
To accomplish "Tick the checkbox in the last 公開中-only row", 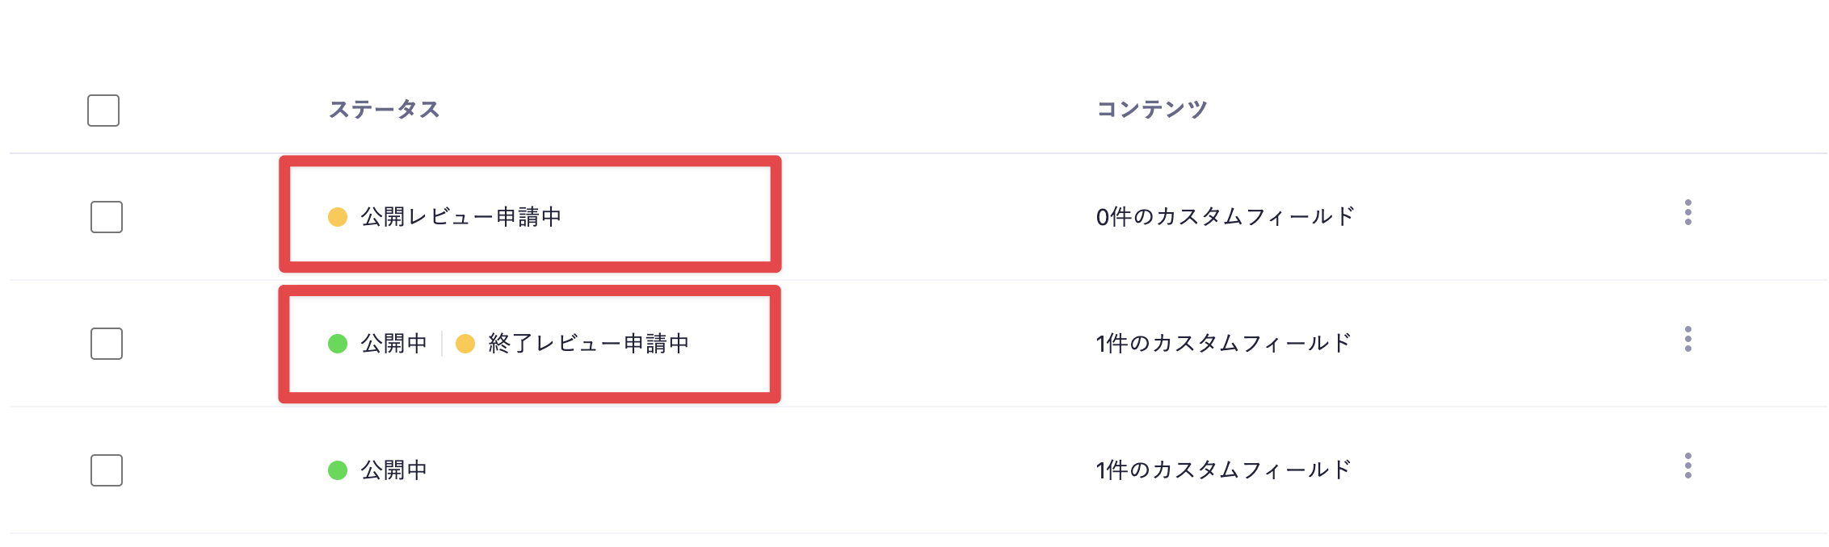I will (107, 470).
